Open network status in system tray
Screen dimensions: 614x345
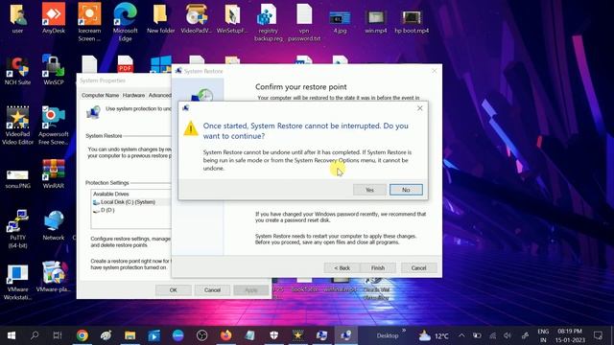[492, 335]
